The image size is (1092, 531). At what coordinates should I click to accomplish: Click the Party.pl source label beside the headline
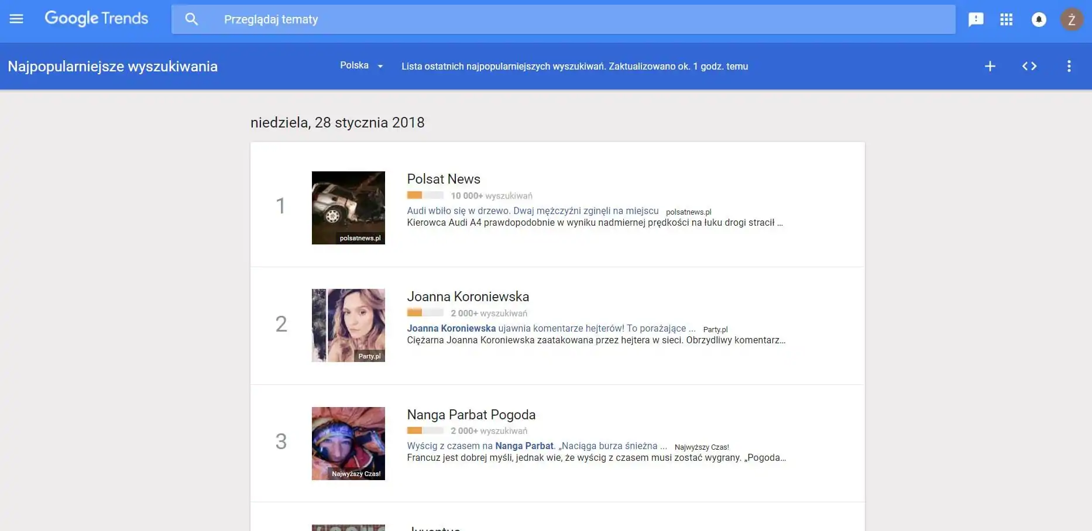pyautogui.click(x=715, y=329)
